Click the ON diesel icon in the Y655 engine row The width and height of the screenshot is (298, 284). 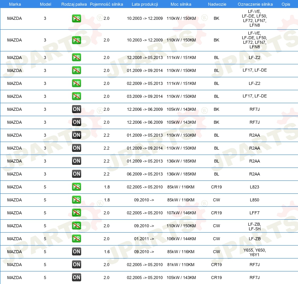(76, 252)
